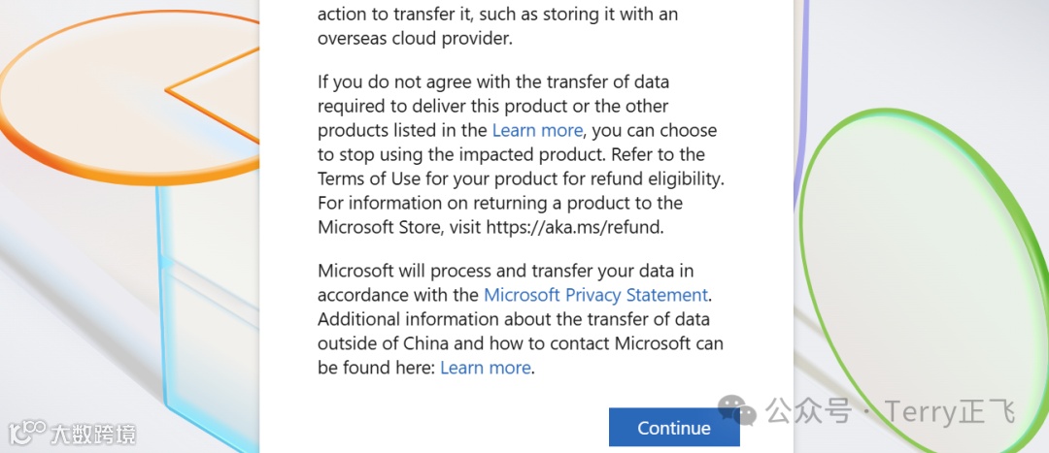Click the 公众号 · Terry正飞 watermark text
The width and height of the screenshot is (1049, 453).
[889, 411]
